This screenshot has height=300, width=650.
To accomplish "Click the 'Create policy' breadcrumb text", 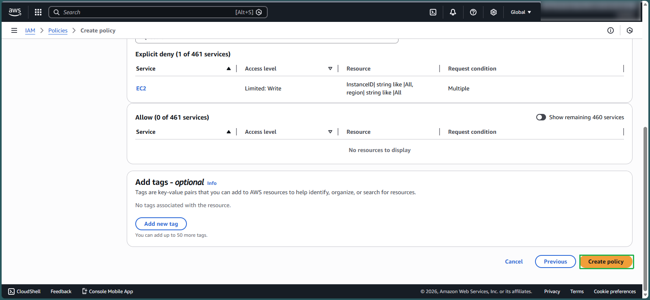I will click(98, 30).
